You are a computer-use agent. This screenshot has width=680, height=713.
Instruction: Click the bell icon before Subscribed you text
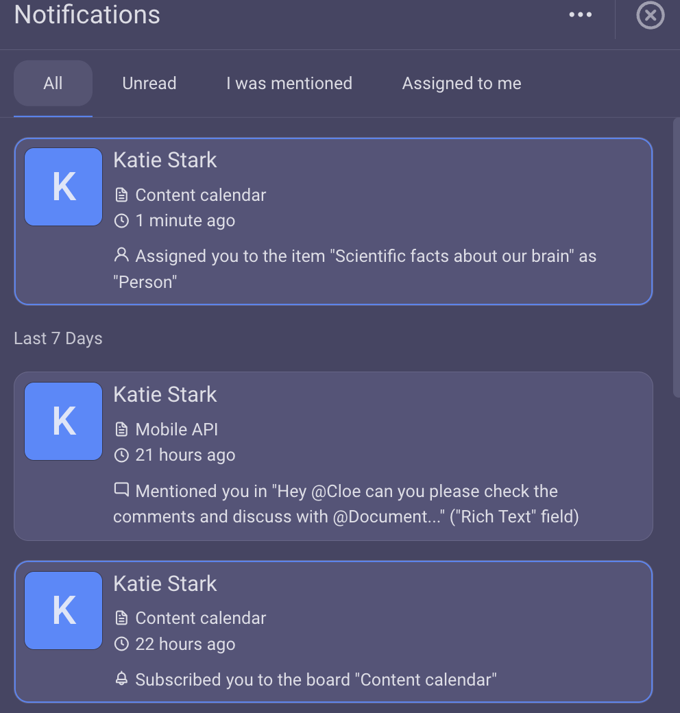coord(121,679)
